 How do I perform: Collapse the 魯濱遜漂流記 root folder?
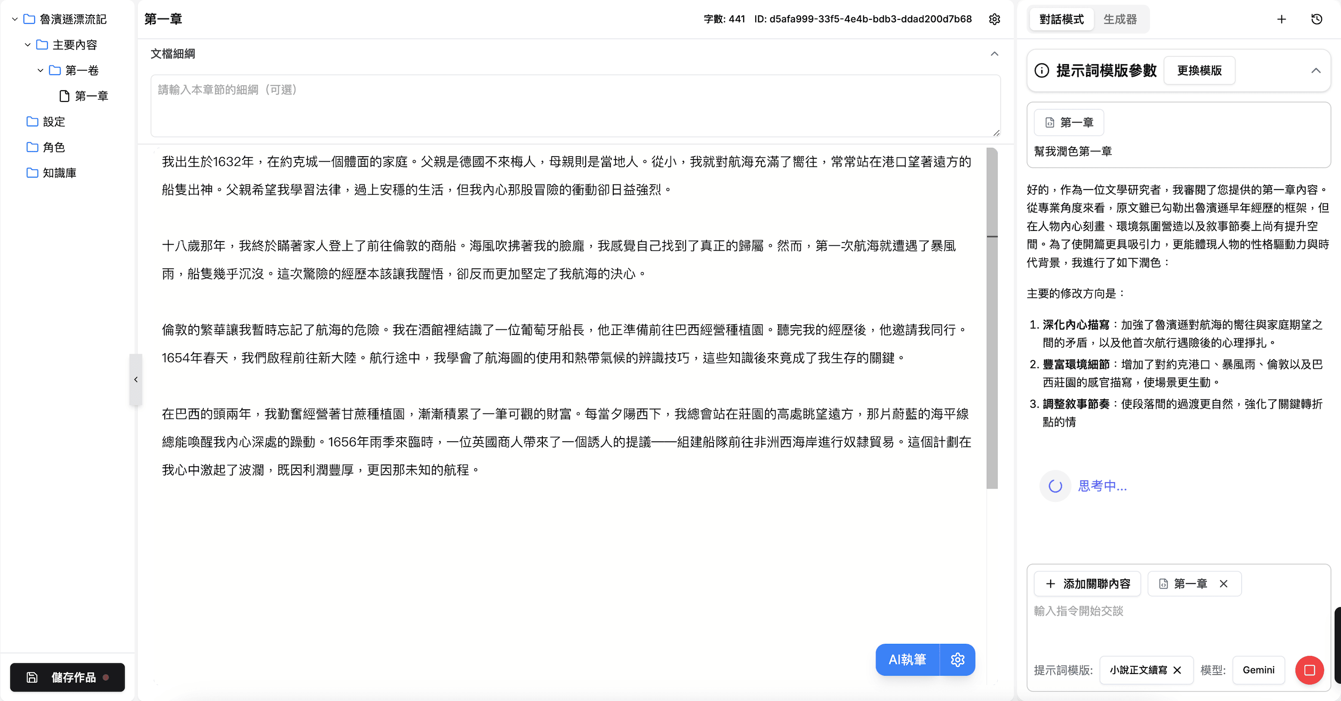15,19
